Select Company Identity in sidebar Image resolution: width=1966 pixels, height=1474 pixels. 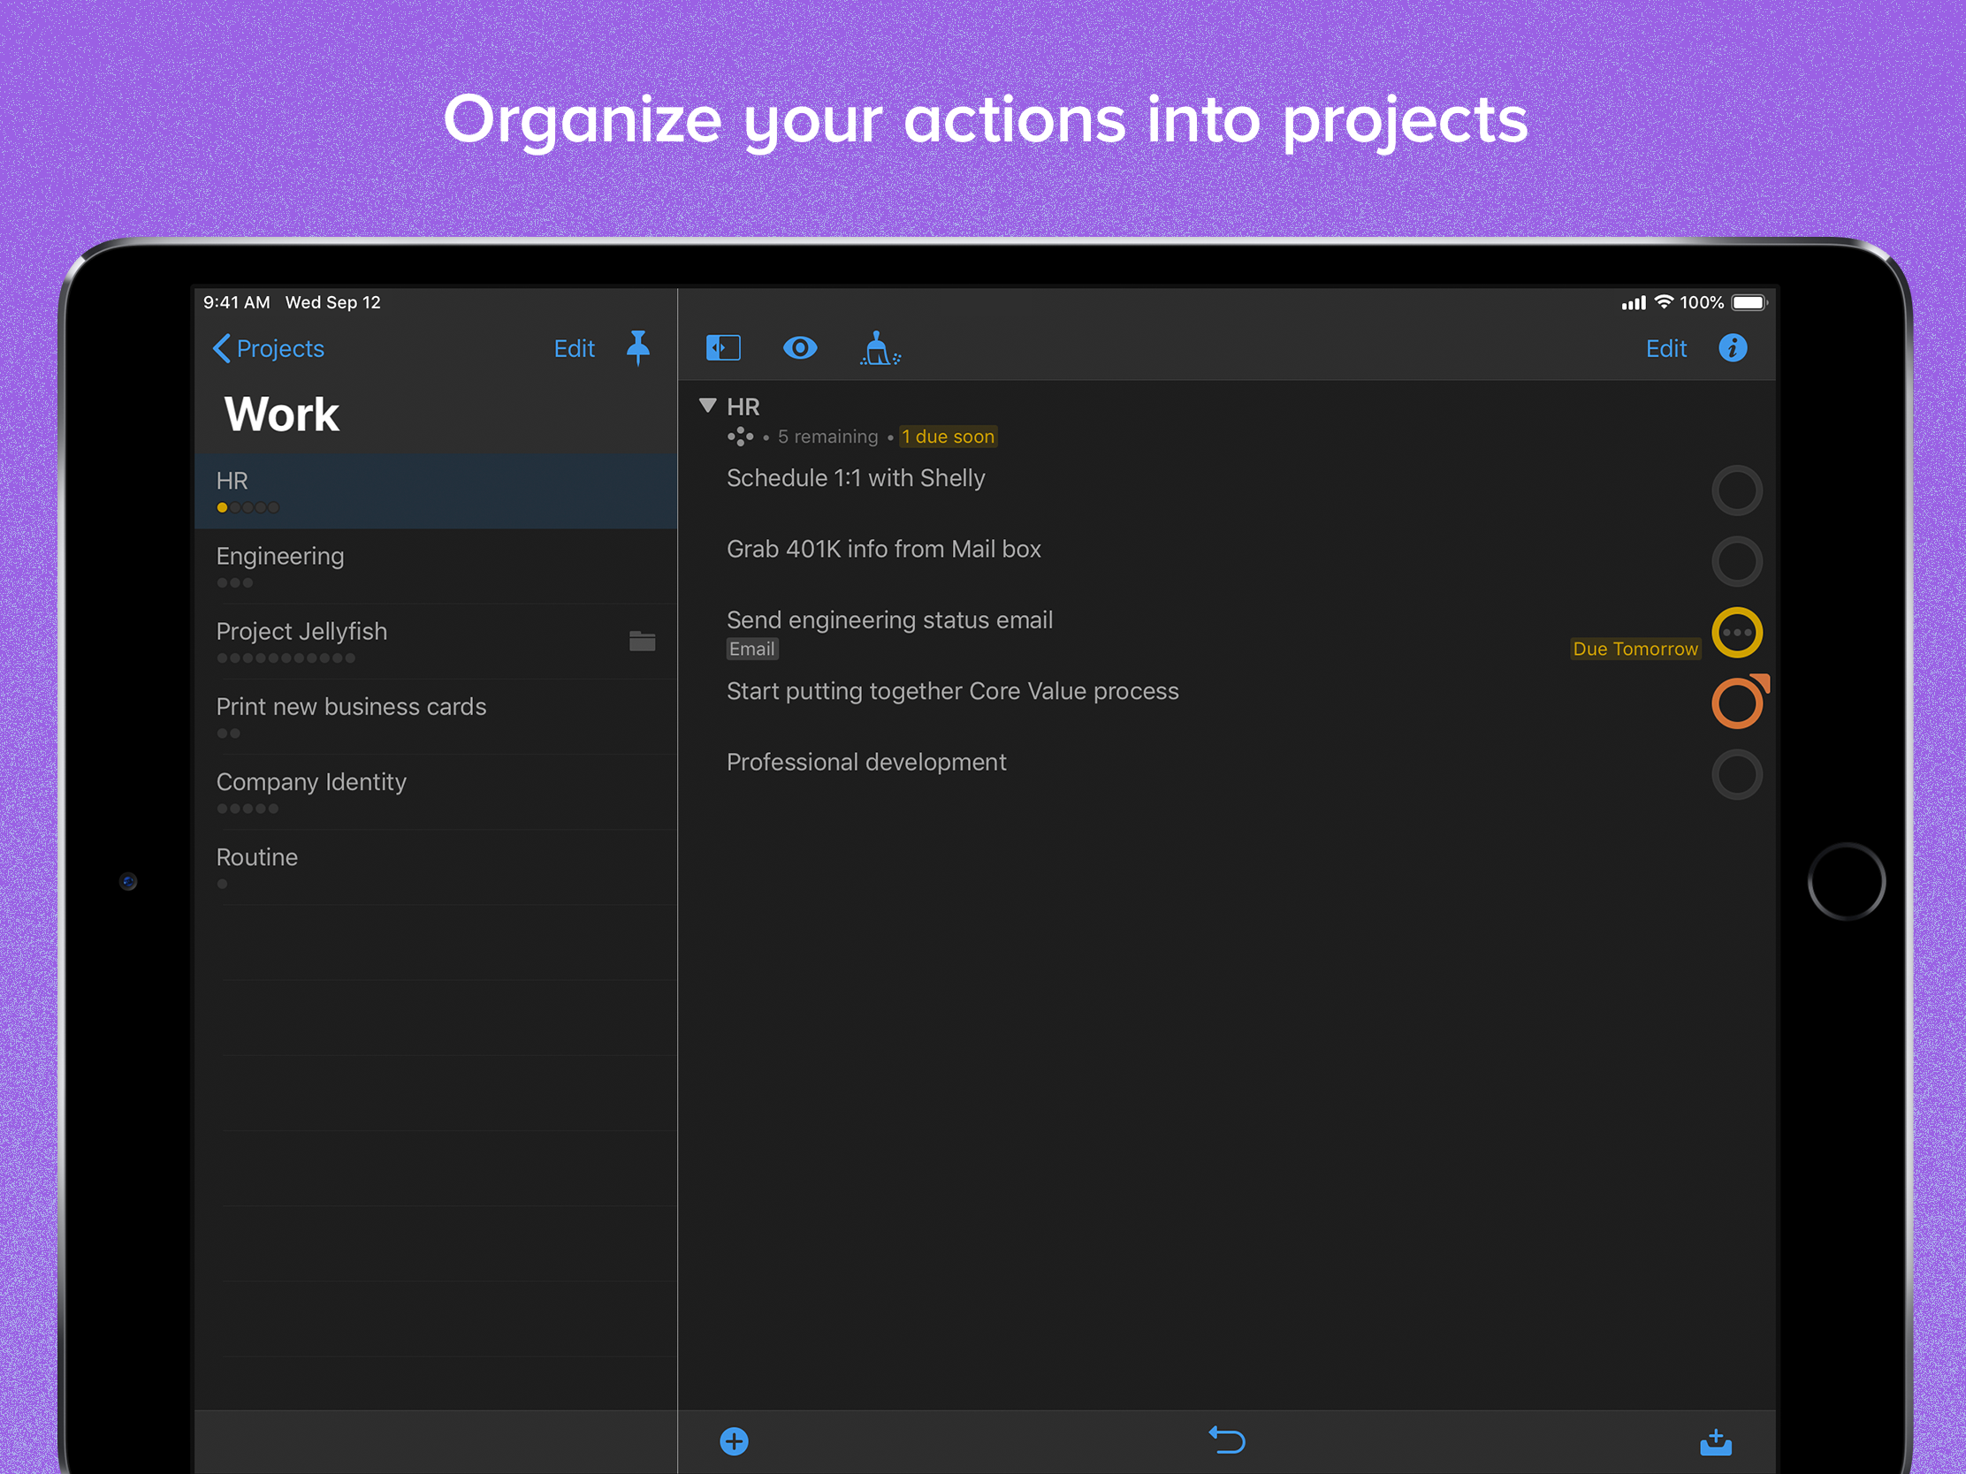[311, 782]
